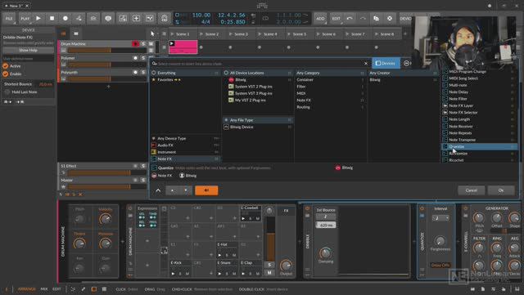Screen dimensions: 524x295
Task: Select Everything in browser sources
Action: pyautogui.click(x=185, y=73)
